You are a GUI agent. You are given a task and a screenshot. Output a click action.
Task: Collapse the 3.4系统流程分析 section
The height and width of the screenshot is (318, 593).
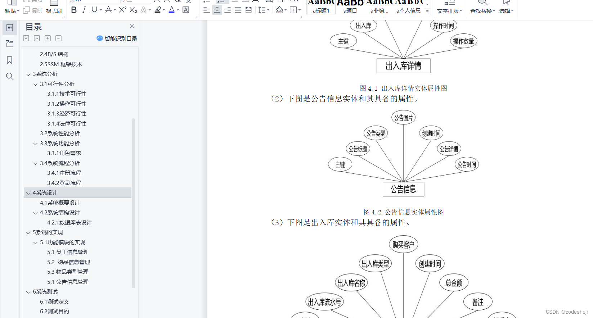coord(35,164)
